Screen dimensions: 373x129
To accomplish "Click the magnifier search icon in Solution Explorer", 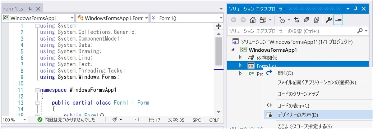I will (360, 31).
